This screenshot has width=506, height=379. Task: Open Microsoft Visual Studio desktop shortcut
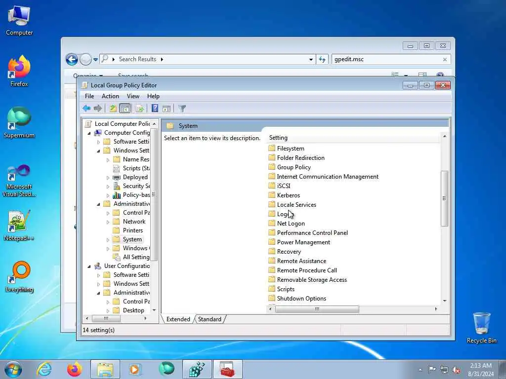point(19,181)
